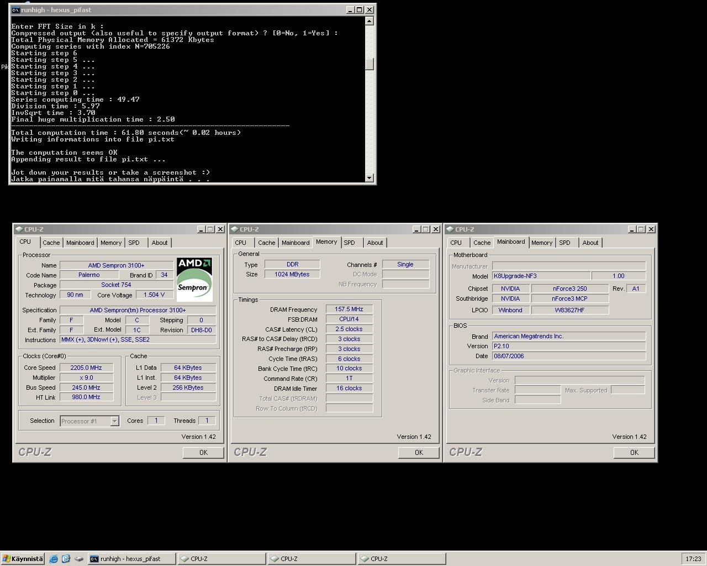This screenshot has width=707, height=566.
Task: Close the Mainboard CPU-Z window
Action: [x=651, y=229]
